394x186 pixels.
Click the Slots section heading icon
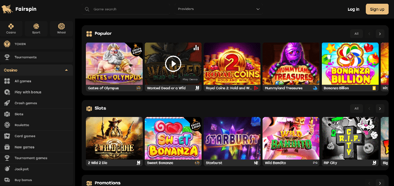pyautogui.click(x=89, y=108)
